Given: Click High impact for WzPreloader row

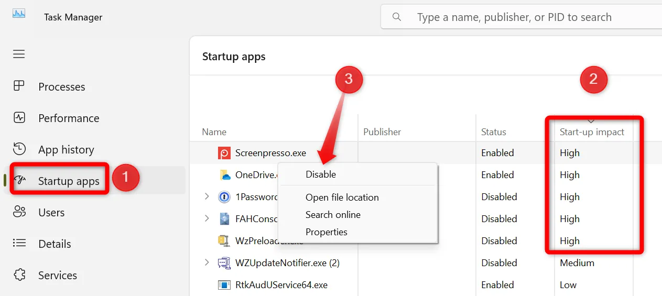Looking at the screenshot, I should (570, 241).
